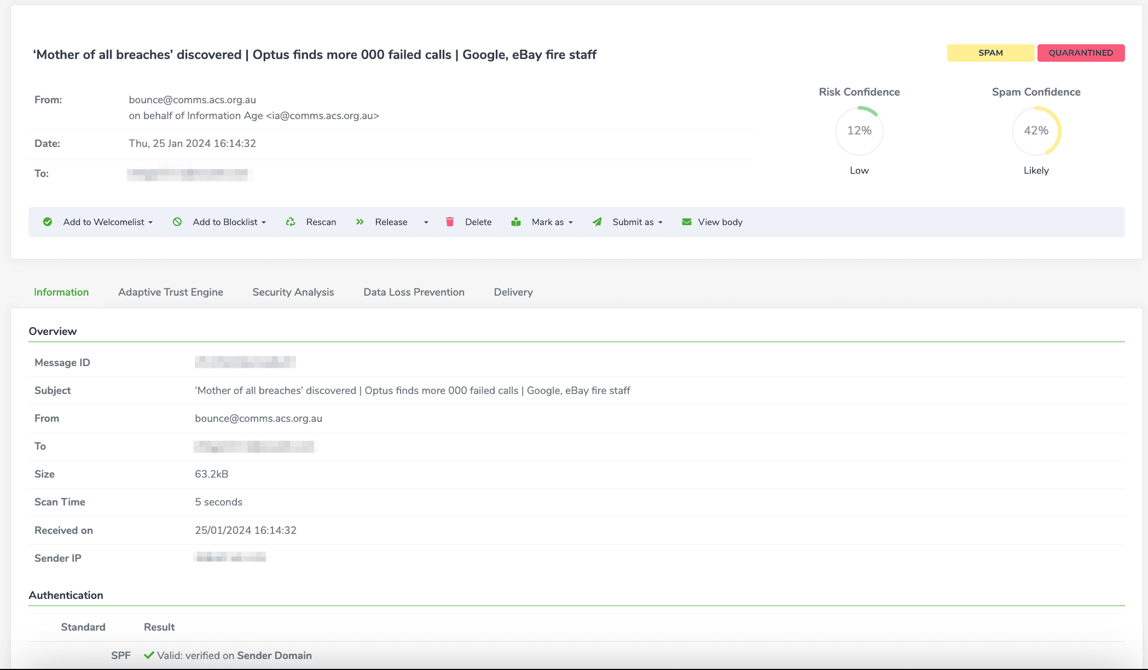The height and width of the screenshot is (670, 1148).
Task: Click the red Delete trash icon
Action: (450, 222)
